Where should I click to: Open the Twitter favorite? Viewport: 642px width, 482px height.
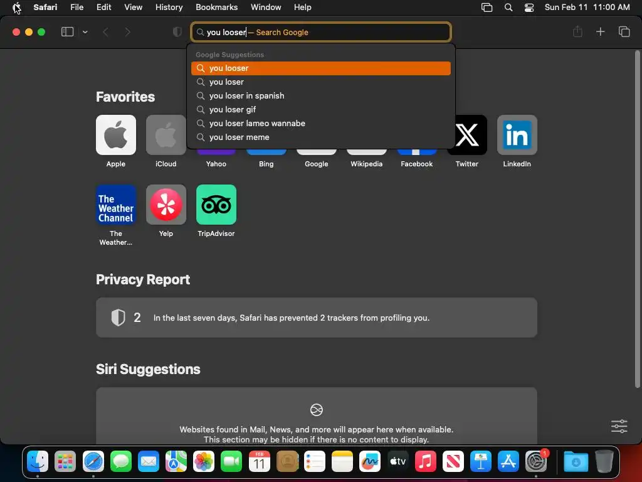tap(466, 135)
